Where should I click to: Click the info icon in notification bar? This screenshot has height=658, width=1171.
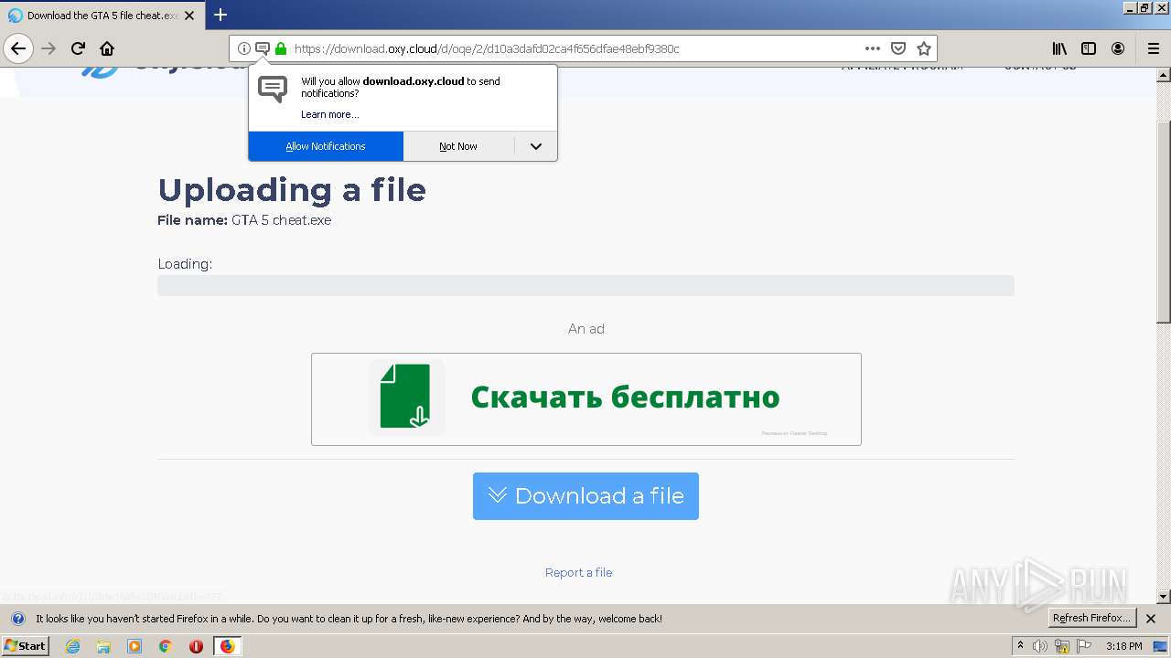[17, 619]
